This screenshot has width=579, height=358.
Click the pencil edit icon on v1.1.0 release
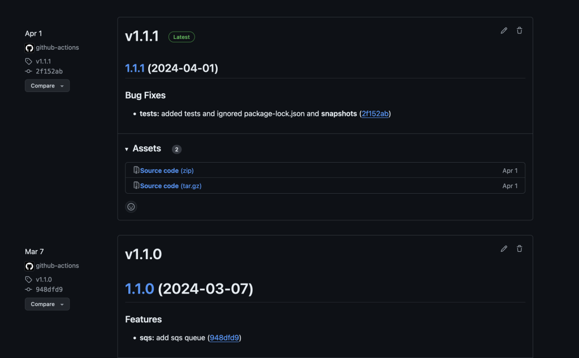tap(503, 248)
